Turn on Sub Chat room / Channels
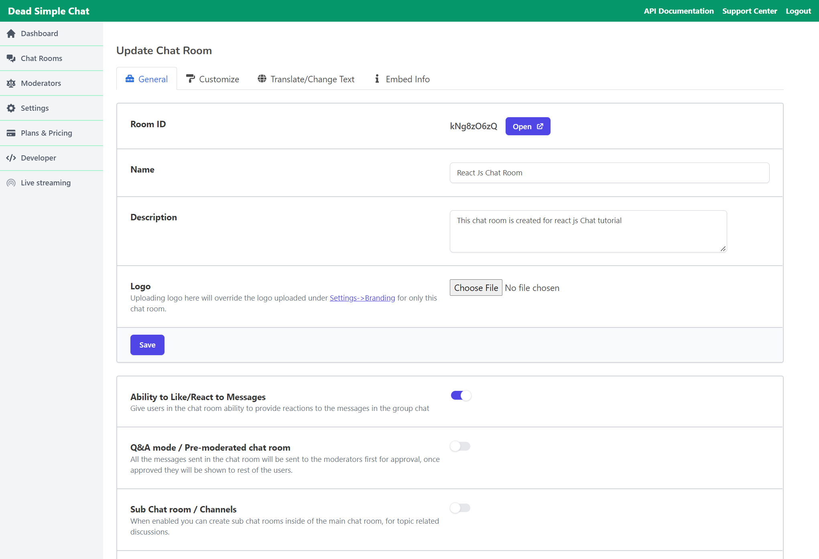Viewport: 819px width, 559px height. [x=460, y=508]
